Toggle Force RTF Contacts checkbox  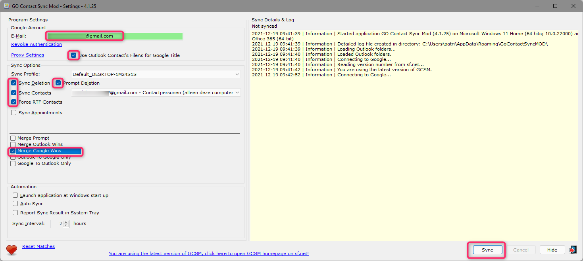click(14, 102)
